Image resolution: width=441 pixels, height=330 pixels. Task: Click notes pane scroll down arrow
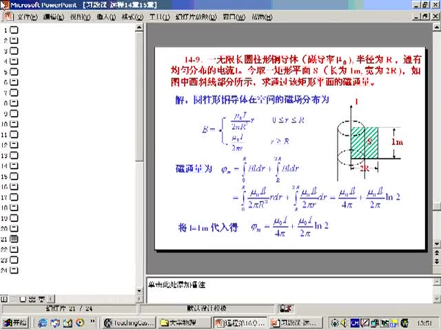click(x=437, y=298)
